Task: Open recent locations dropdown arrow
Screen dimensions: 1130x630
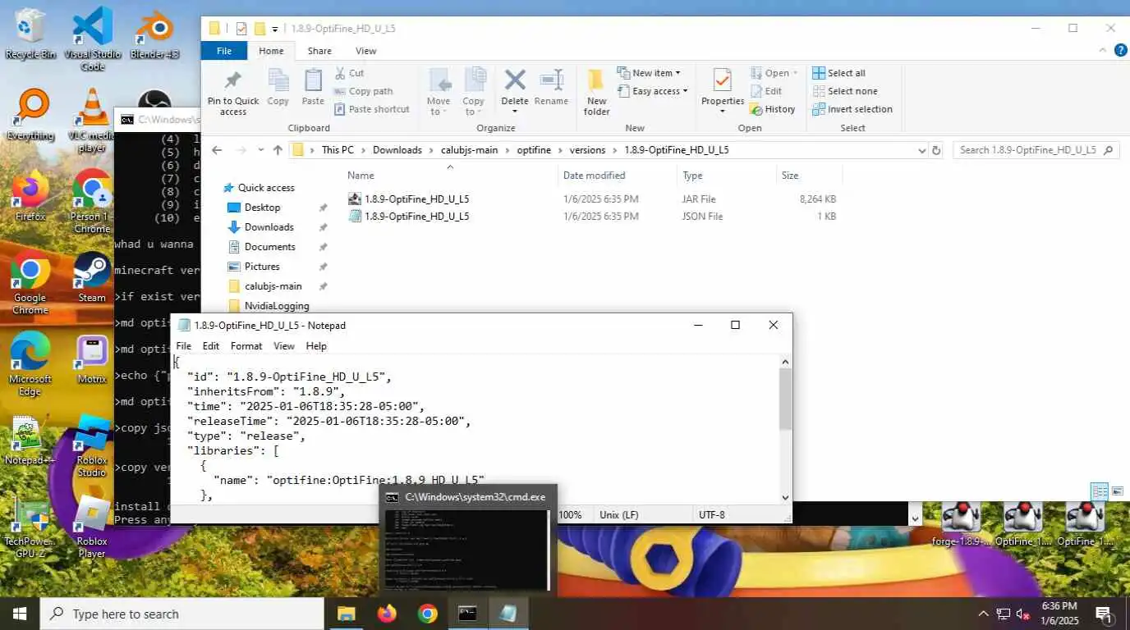Action: [261, 150]
